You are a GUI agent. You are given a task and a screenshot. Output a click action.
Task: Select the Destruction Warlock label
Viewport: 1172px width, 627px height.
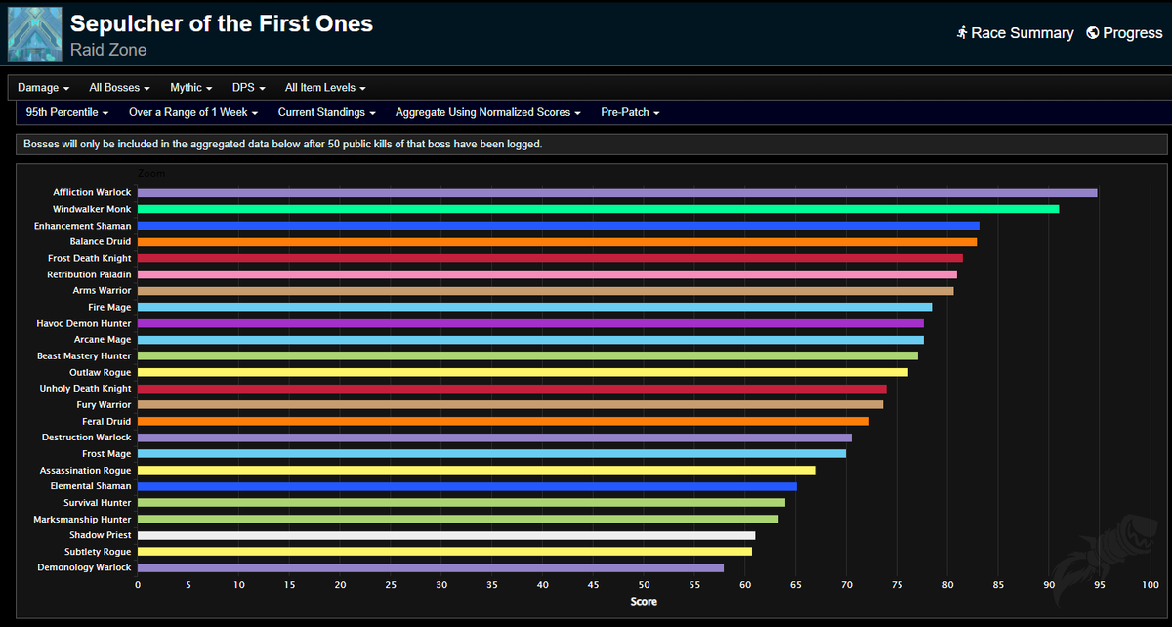click(87, 438)
